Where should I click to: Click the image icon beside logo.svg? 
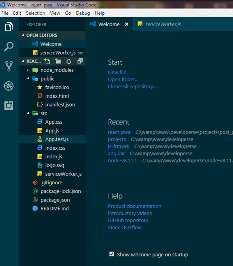tap(40, 165)
